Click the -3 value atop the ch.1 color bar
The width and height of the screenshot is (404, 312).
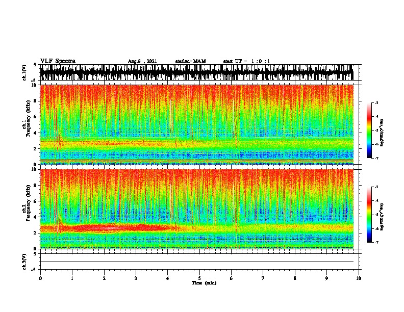coord(376,102)
